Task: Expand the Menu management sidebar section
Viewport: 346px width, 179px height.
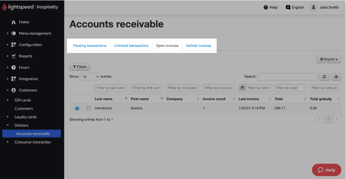Action: pyautogui.click(x=35, y=33)
